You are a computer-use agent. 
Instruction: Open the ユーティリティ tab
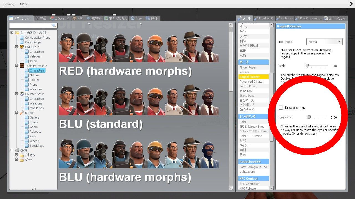pyautogui.click(x=335, y=18)
